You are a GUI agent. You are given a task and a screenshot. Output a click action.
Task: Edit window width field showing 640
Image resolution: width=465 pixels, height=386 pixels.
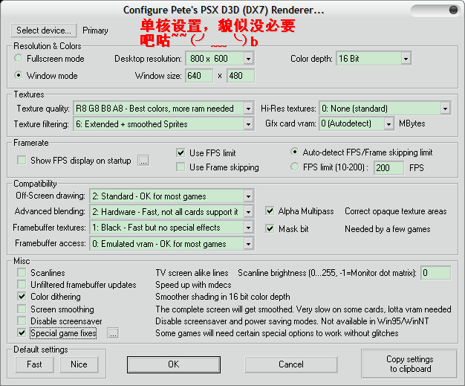tap(199, 76)
